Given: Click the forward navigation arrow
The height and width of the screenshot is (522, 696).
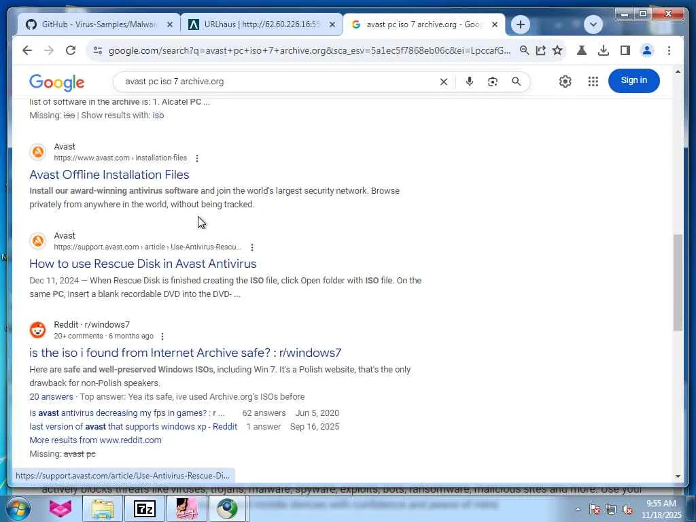Looking at the screenshot, I should (x=49, y=50).
